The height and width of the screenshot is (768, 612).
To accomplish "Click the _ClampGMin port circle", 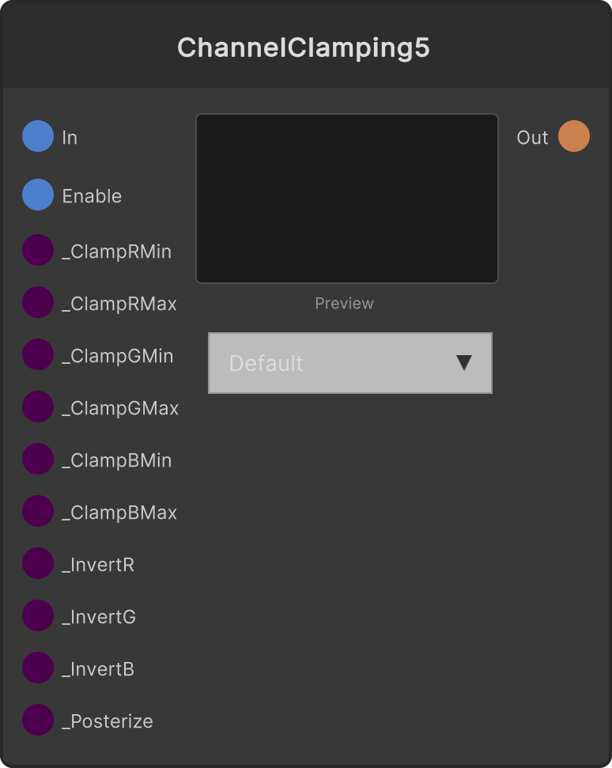I will coord(38,354).
